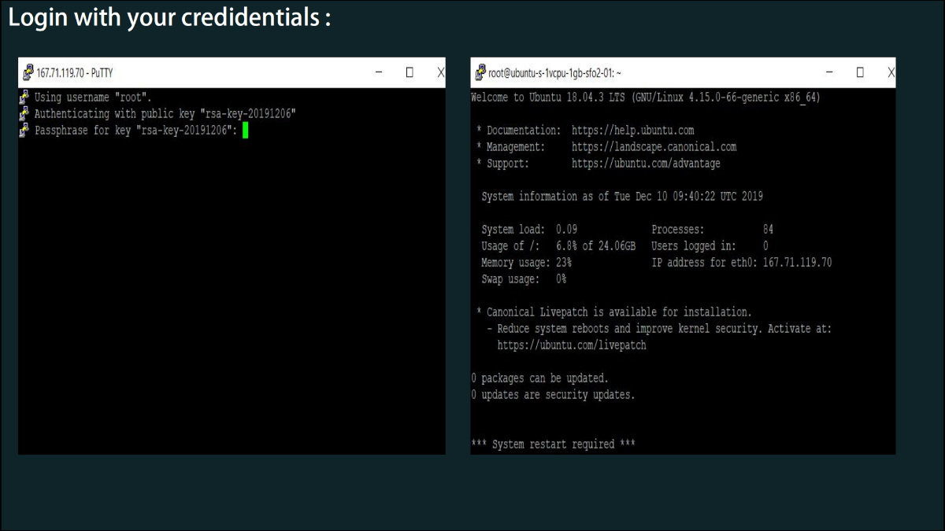Minimize the root@ubuntu terminal window

tap(829, 72)
